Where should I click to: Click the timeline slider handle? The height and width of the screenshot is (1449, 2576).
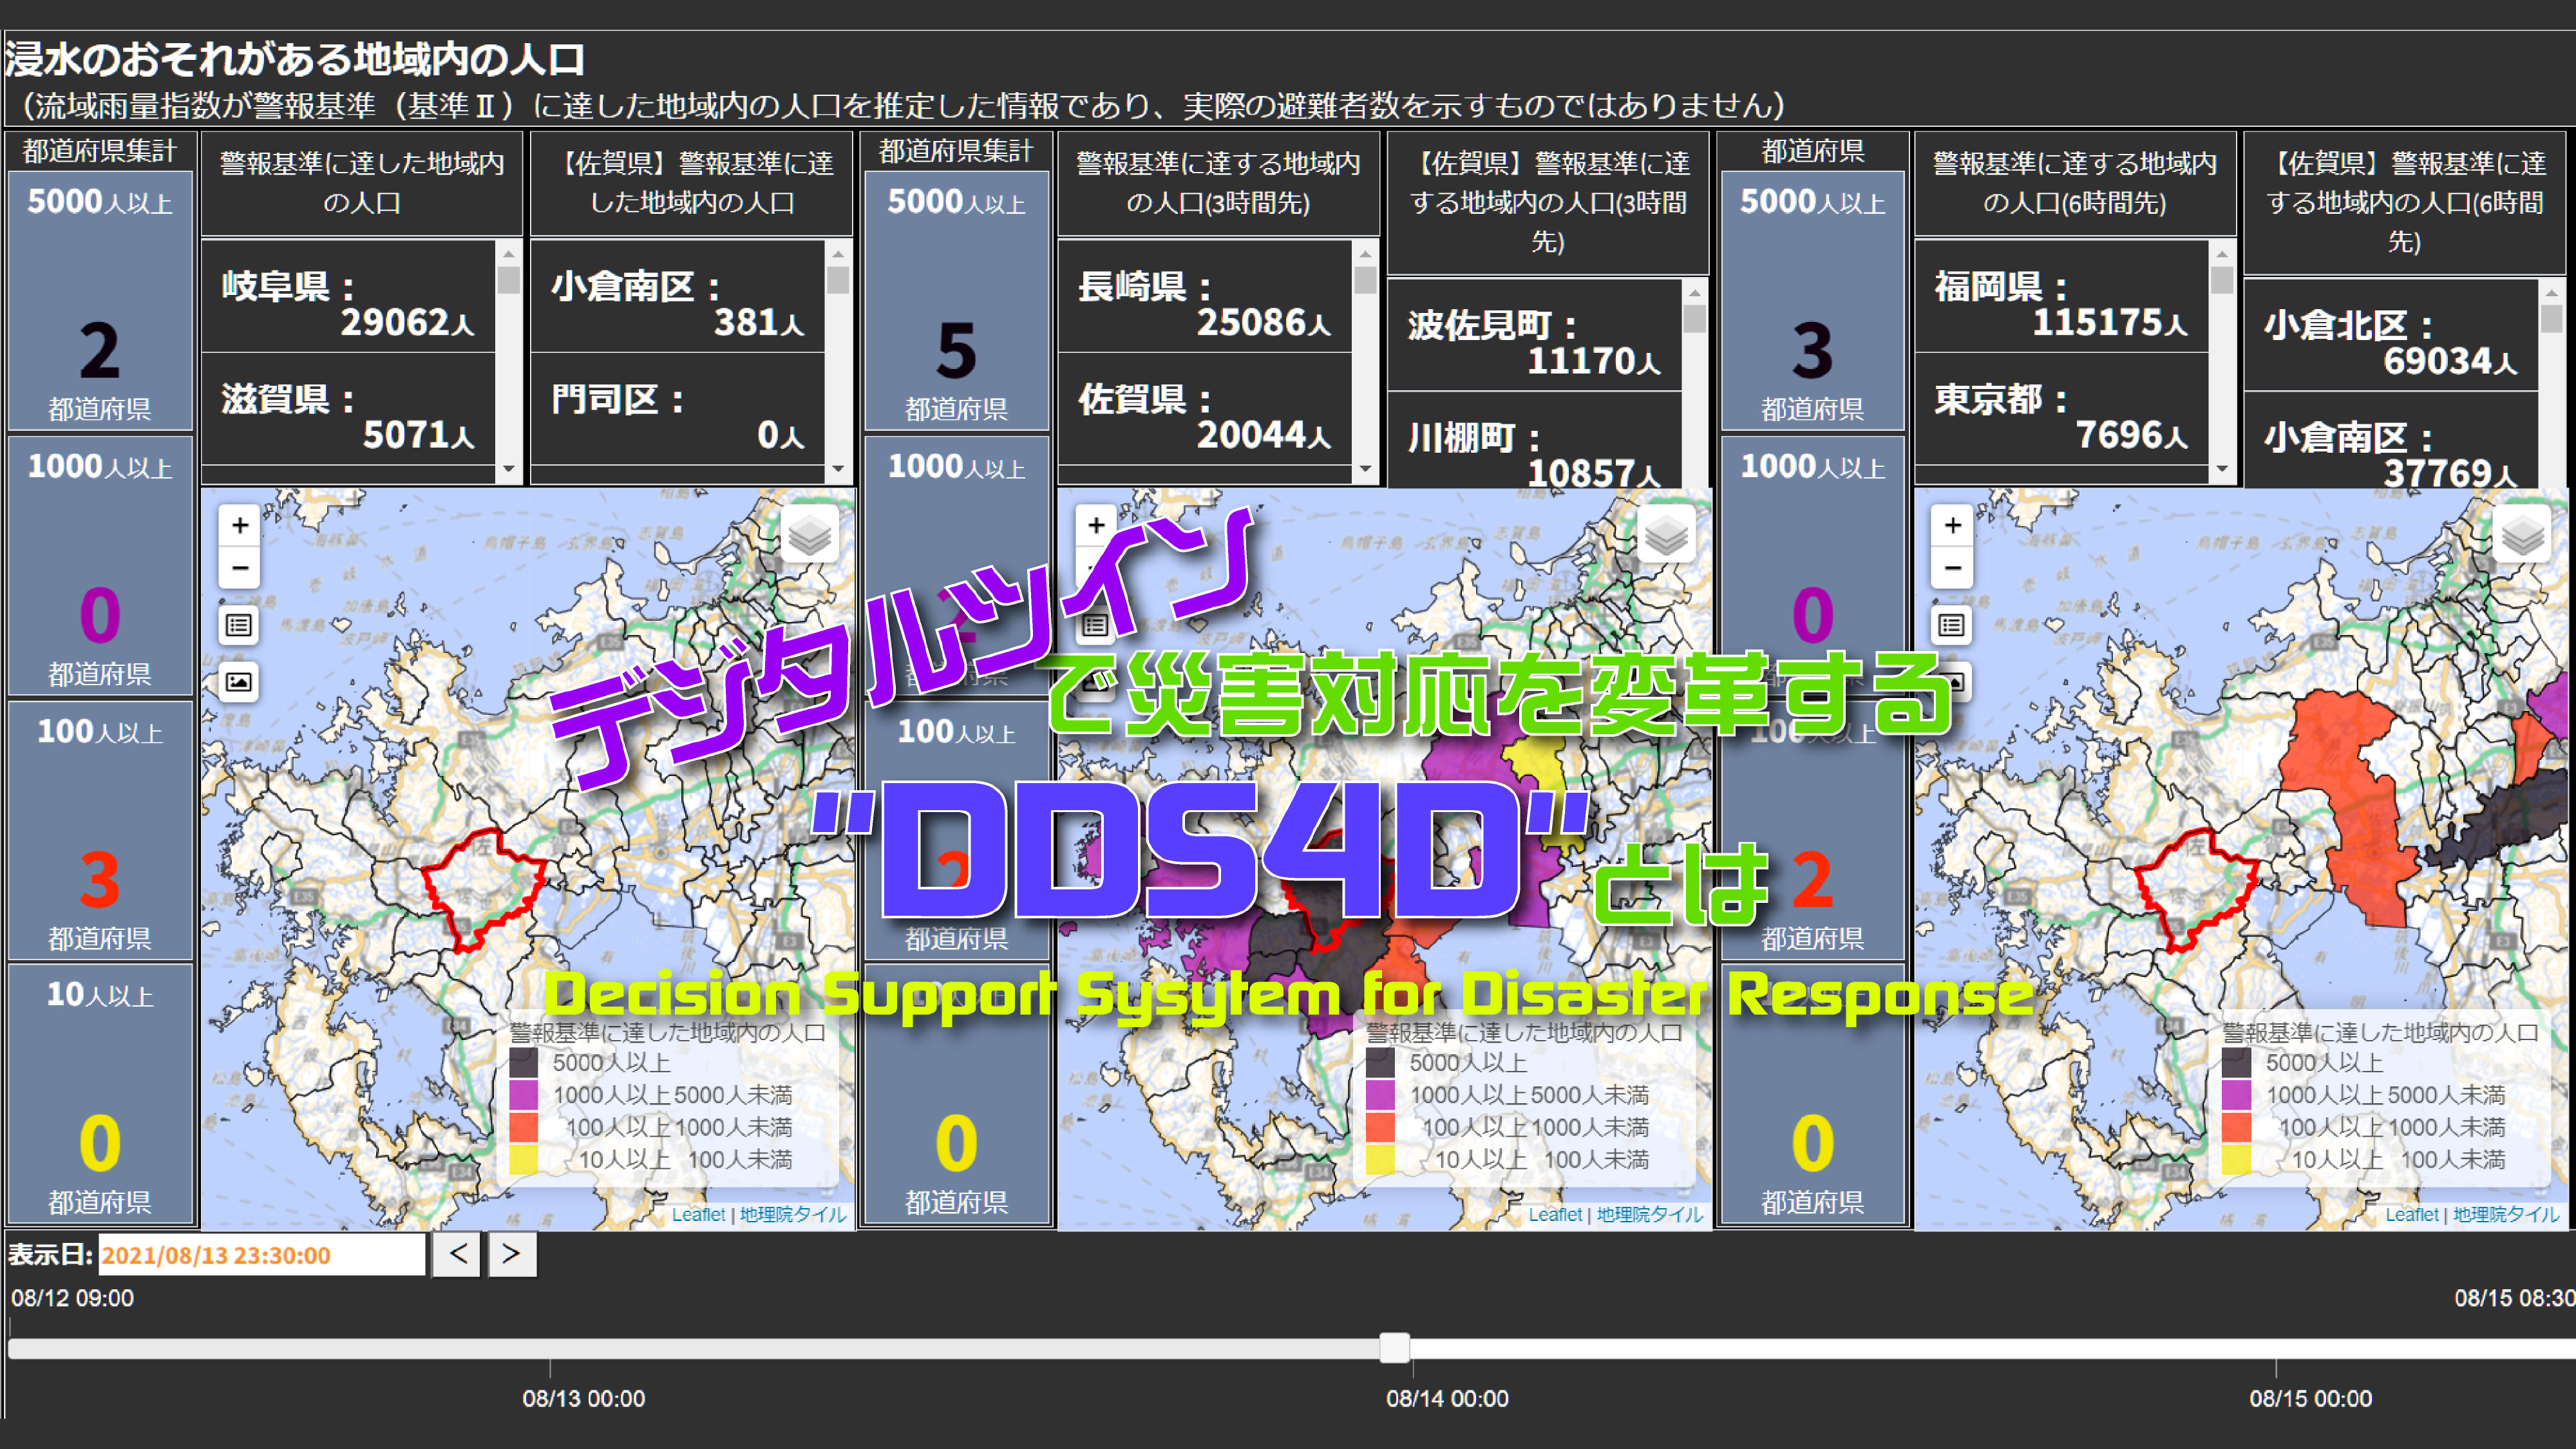point(1394,1347)
